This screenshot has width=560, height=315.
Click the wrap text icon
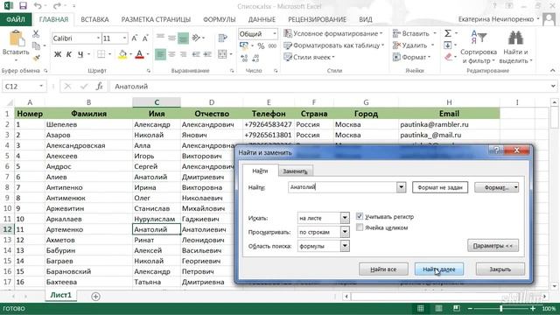point(222,38)
